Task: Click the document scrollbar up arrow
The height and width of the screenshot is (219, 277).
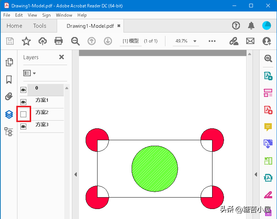Action: tap(250, 54)
